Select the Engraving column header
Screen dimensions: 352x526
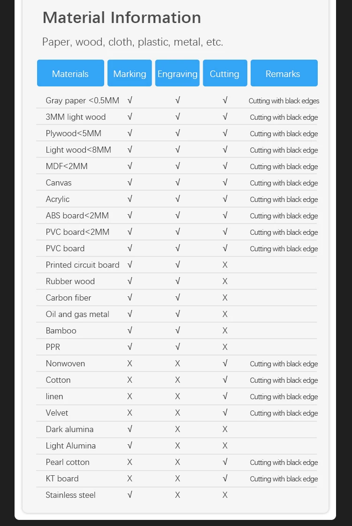[177, 73]
